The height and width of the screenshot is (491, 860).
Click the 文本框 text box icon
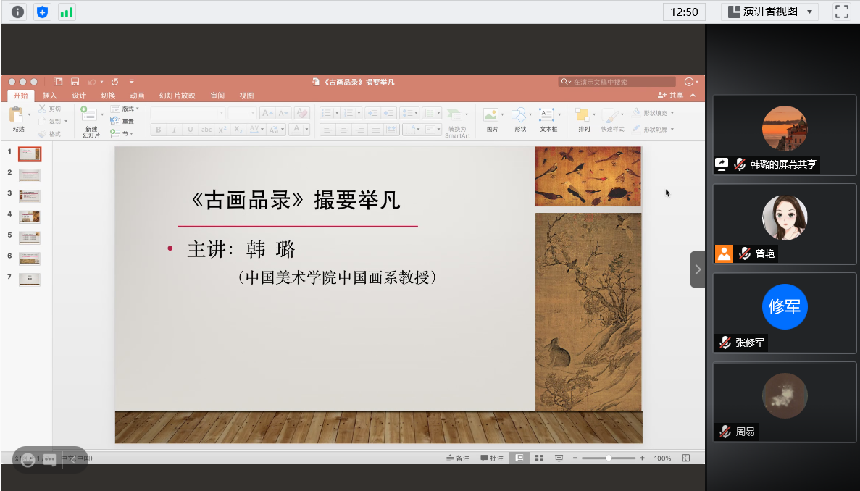point(548,119)
